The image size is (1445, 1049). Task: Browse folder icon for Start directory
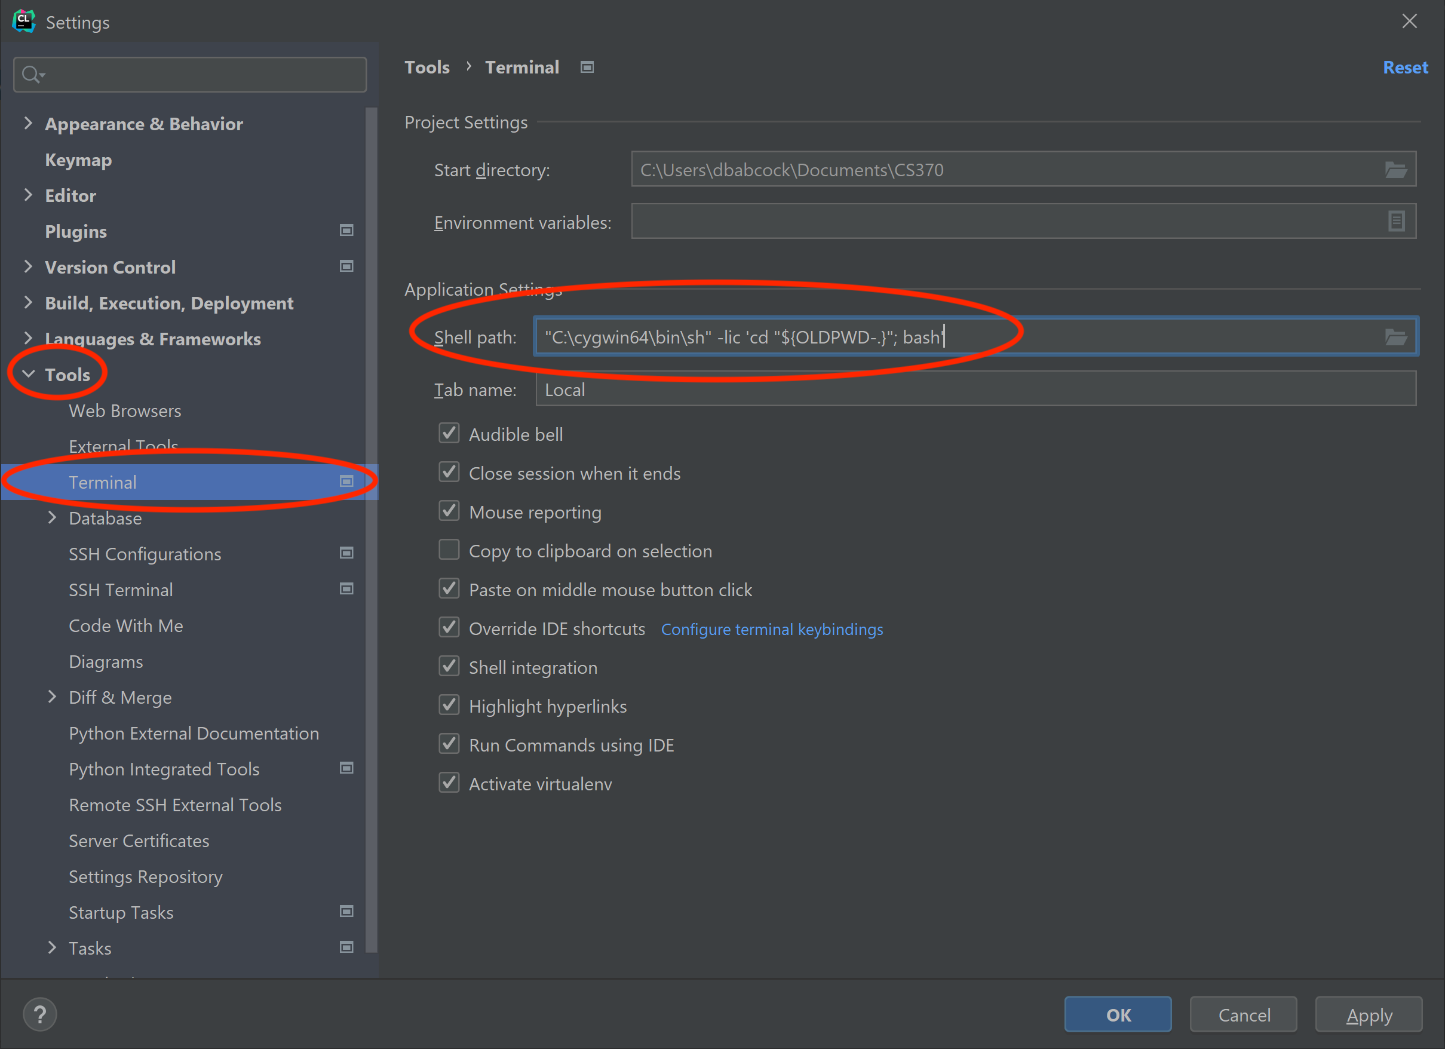click(x=1395, y=170)
